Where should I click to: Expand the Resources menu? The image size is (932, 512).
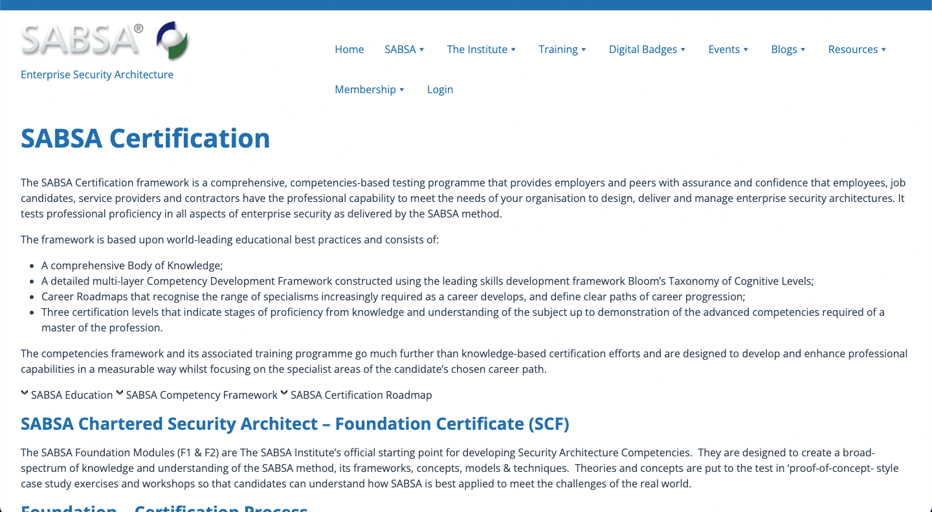(x=858, y=49)
